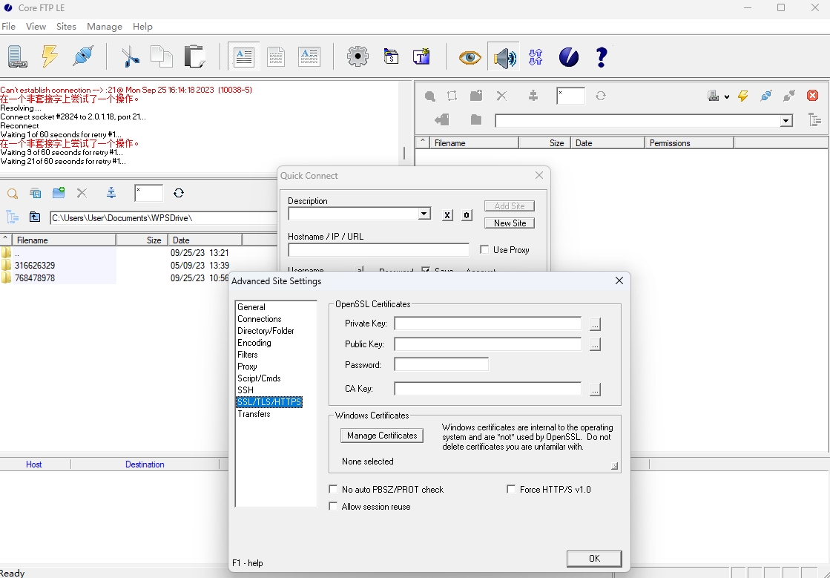Click the Core FTP globe logo icon

point(569,56)
